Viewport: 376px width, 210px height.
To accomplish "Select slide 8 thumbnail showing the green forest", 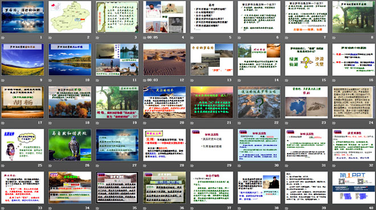I will click(x=353, y=17).
